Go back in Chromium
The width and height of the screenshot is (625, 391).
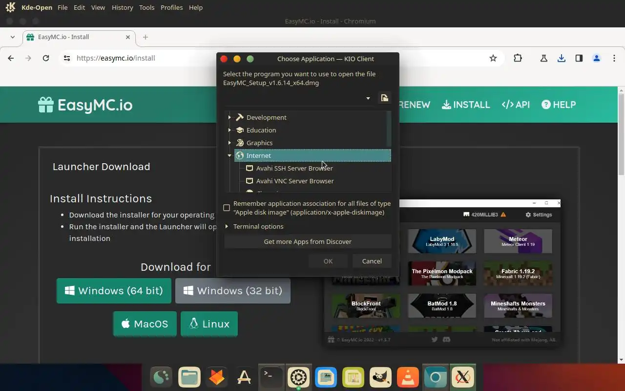coord(11,58)
